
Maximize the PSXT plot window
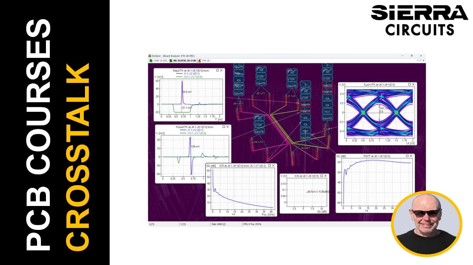click(x=407, y=155)
